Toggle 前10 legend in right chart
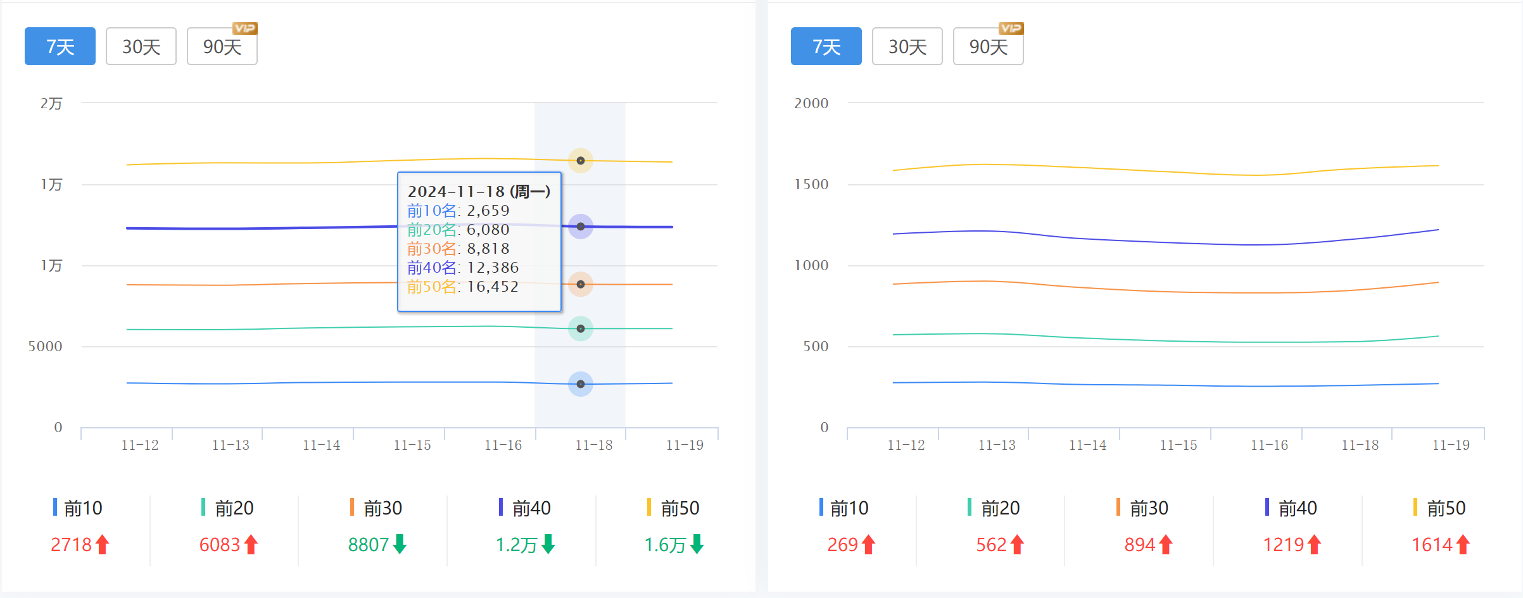This screenshot has width=1523, height=598. click(x=844, y=508)
